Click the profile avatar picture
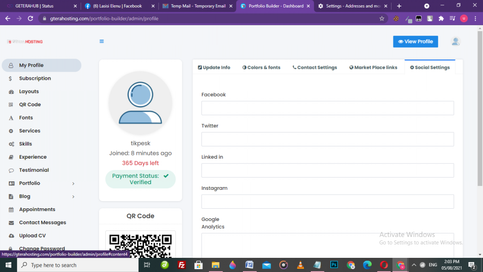The height and width of the screenshot is (272, 483). pos(141,103)
